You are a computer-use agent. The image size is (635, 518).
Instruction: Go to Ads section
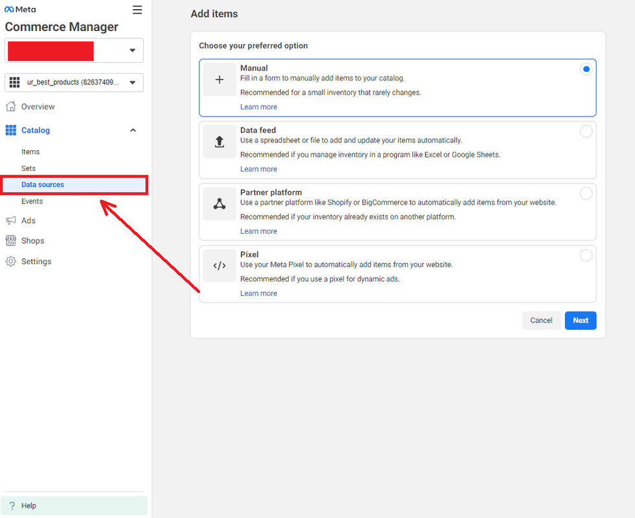[28, 220]
